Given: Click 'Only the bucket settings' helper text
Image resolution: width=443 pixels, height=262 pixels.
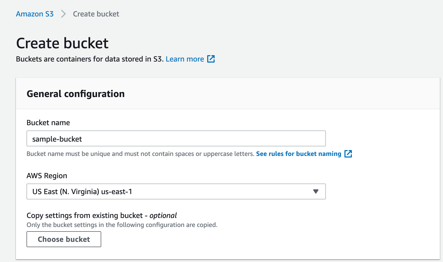Looking at the screenshot, I should coord(122,225).
